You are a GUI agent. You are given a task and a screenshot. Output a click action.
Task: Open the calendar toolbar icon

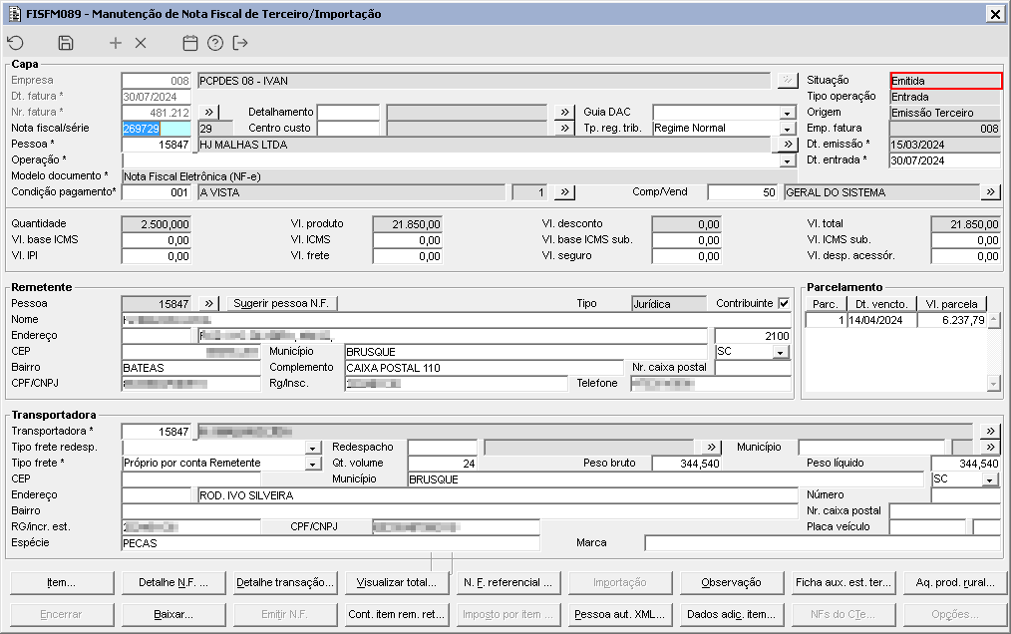coord(190,43)
